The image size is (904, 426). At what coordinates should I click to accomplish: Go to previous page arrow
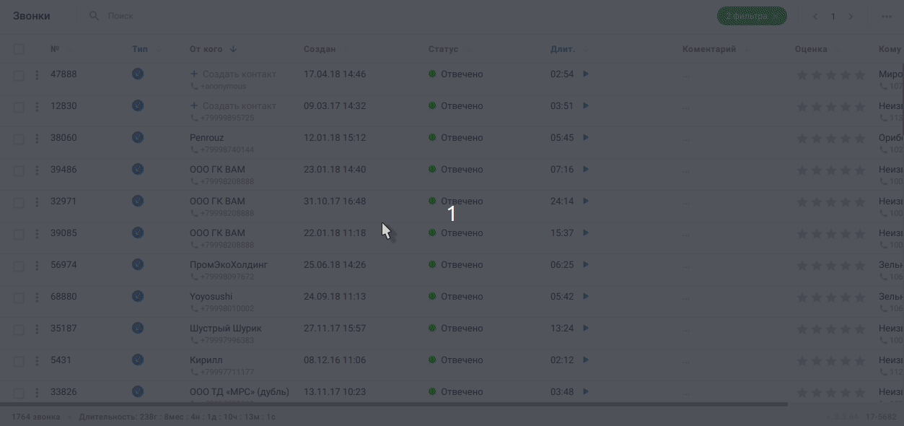click(x=815, y=17)
